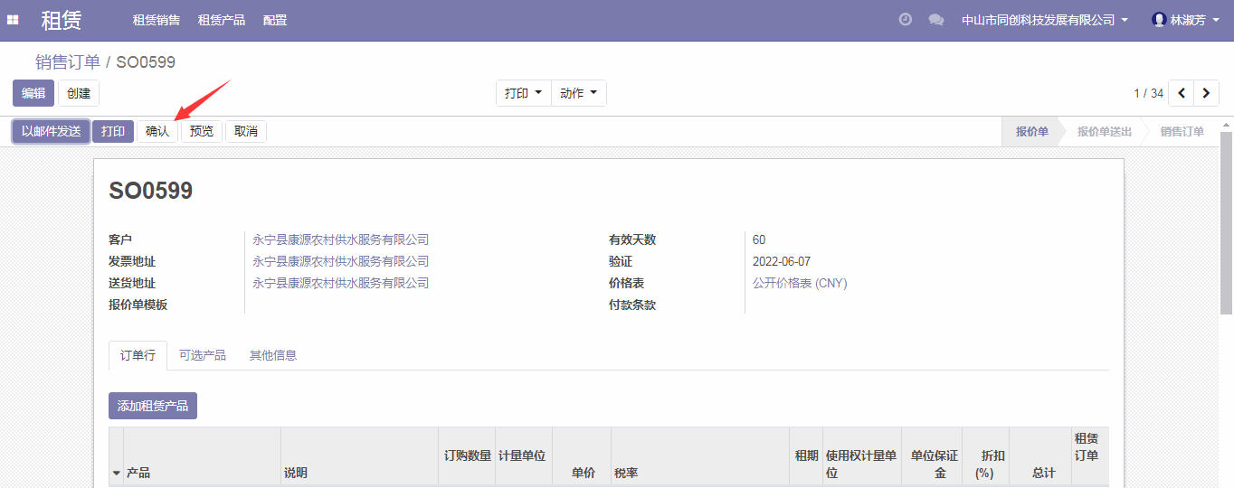Click the 确认 button to confirm order

click(157, 132)
